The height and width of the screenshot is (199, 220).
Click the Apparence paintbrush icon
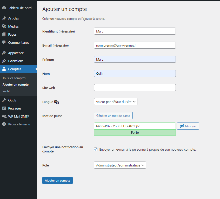tap(4, 53)
